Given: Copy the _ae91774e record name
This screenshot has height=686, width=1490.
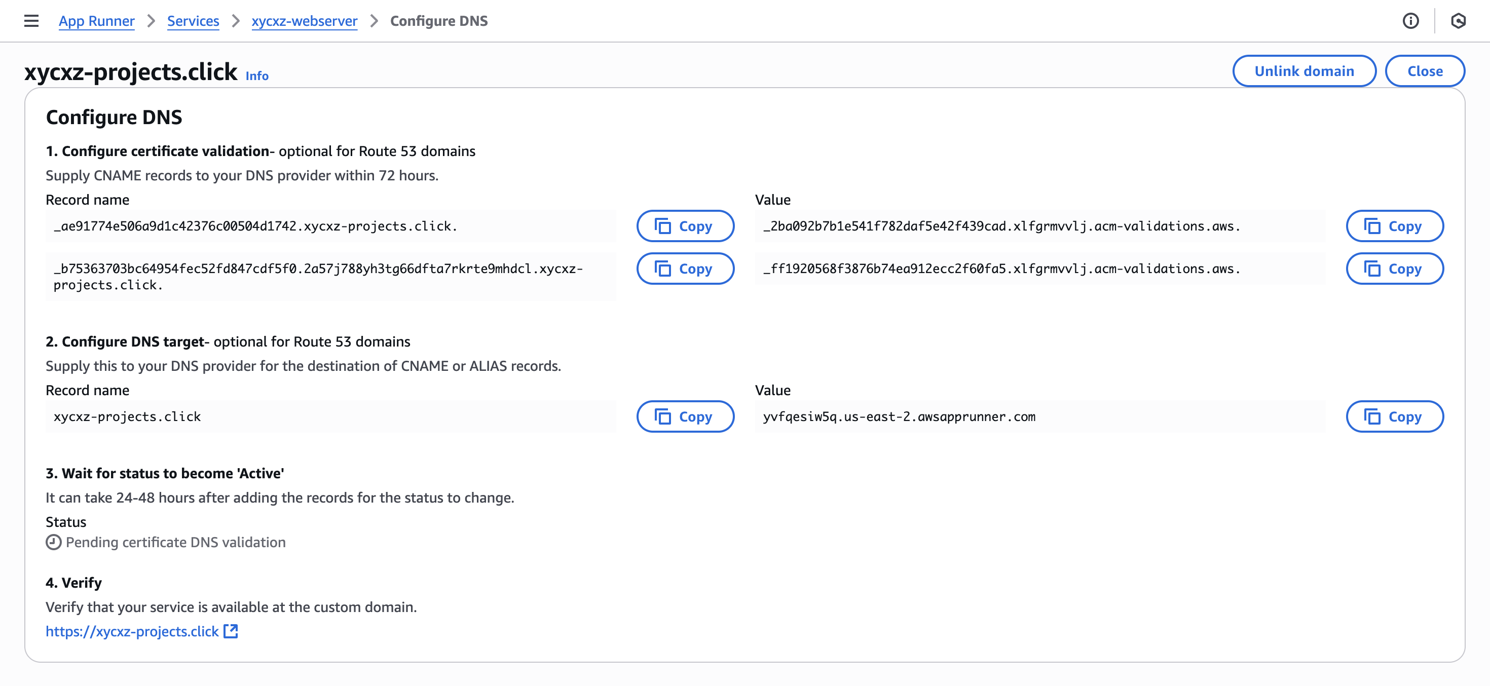Looking at the screenshot, I should [x=685, y=226].
